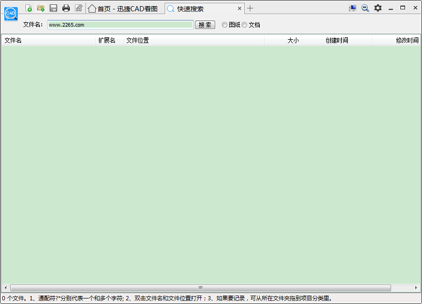
Task: Select the 文档 radio button
Action: tap(245, 25)
